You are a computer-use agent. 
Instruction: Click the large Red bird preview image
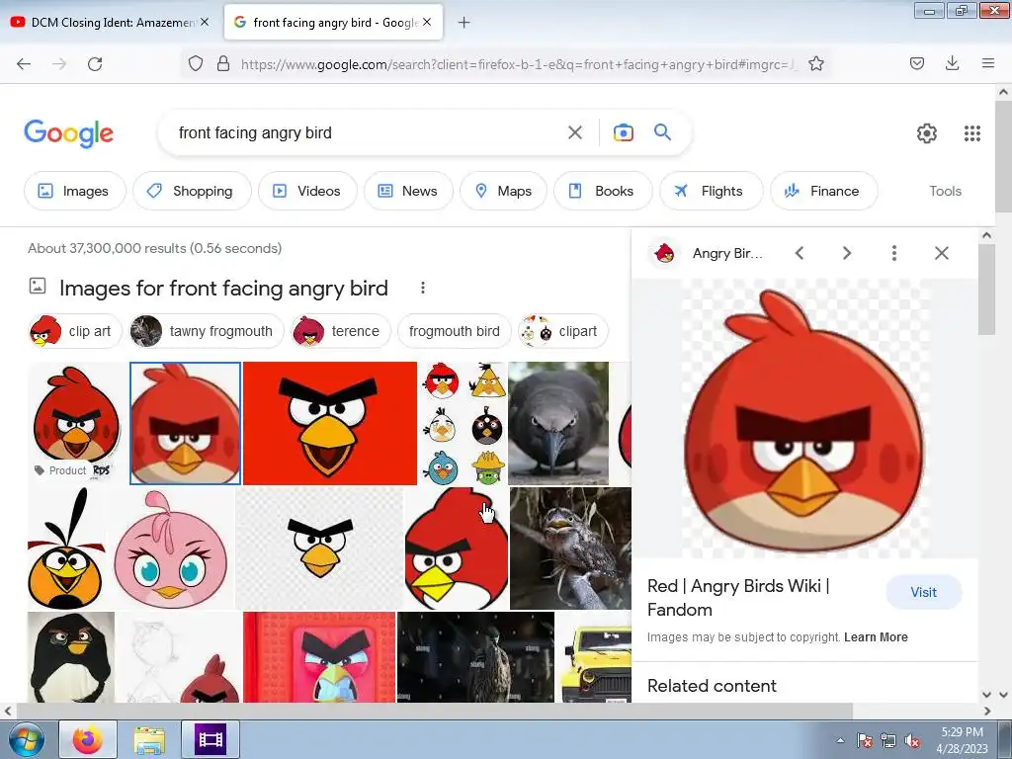tap(804, 418)
